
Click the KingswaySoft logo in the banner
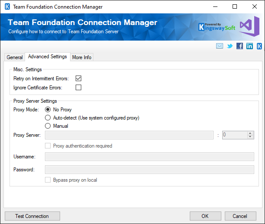[x=217, y=27]
